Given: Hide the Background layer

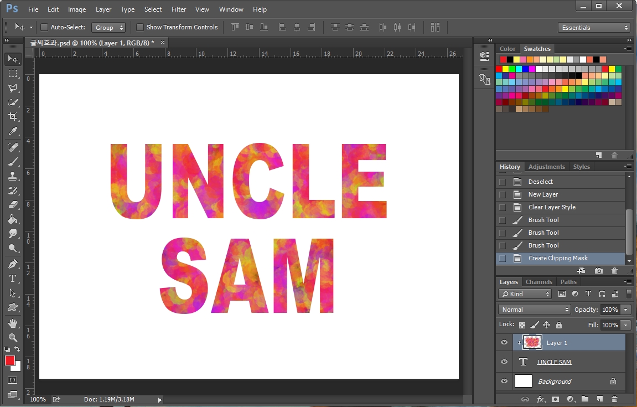Looking at the screenshot, I should 504,382.
